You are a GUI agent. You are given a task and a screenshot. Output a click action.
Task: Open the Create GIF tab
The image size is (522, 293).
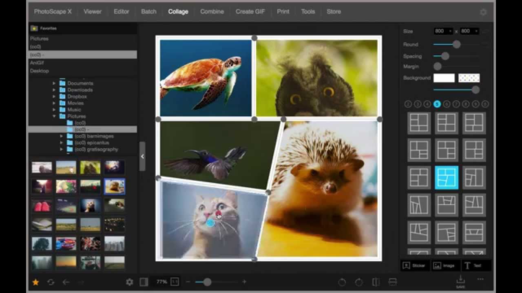point(250,11)
